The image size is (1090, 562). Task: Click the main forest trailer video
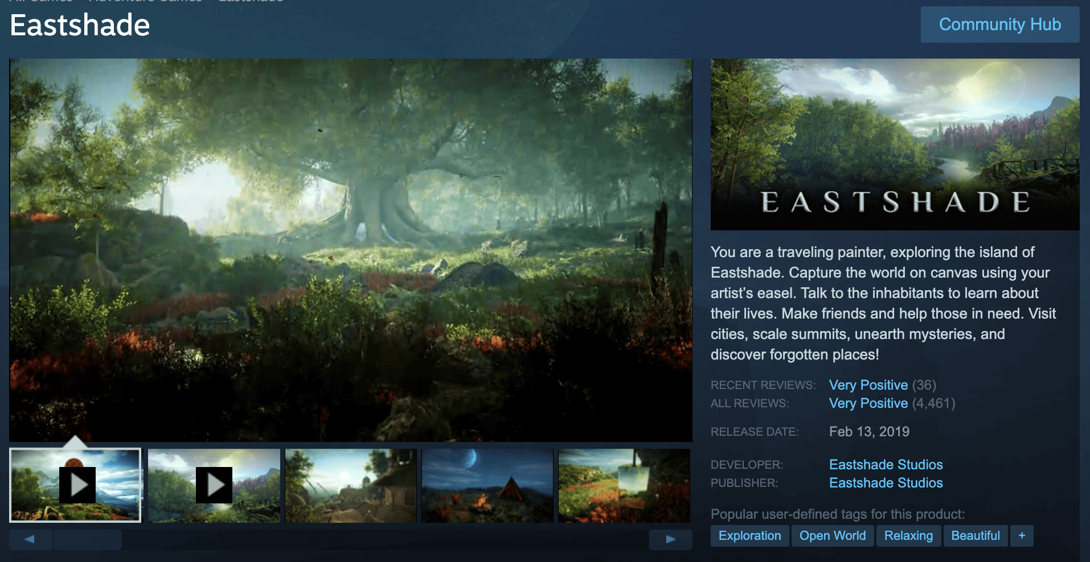[351, 250]
